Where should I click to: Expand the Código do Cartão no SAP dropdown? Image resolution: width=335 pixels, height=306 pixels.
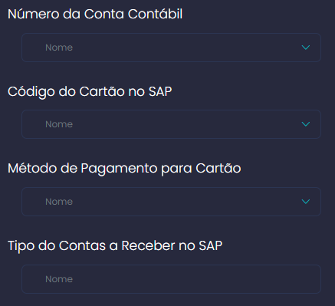pos(171,124)
